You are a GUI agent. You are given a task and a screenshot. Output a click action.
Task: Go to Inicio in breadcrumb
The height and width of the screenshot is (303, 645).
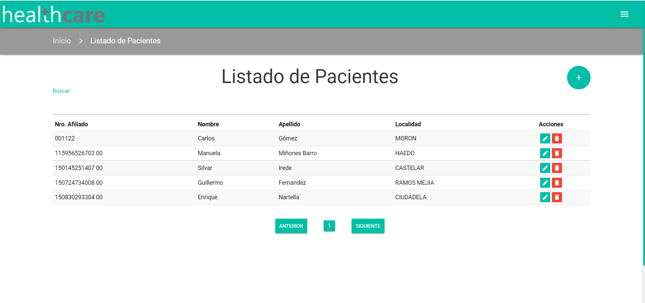pyautogui.click(x=62, y=41)
